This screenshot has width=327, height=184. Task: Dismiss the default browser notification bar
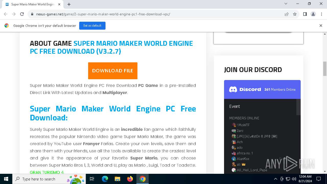click(x=321, y=26)
